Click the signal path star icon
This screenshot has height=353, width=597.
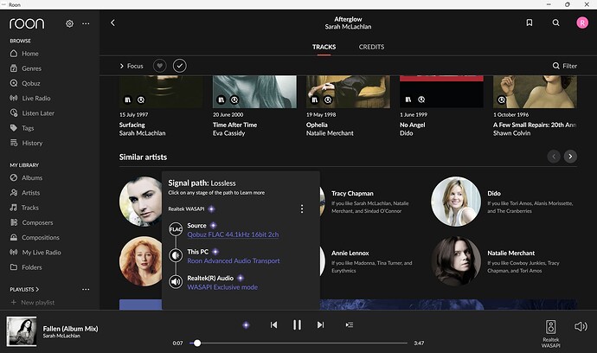click(x=246, y=324)
